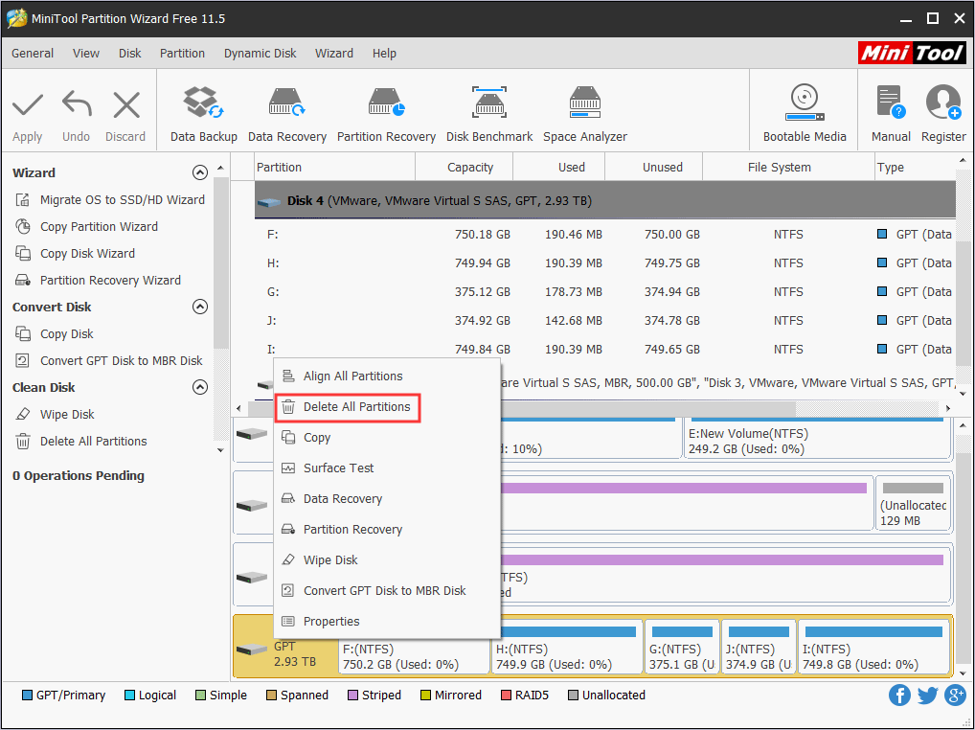Select the Disk 4 header row icon
The width and height of the screenshot is (975, 730).
click(x=269, y=201)
